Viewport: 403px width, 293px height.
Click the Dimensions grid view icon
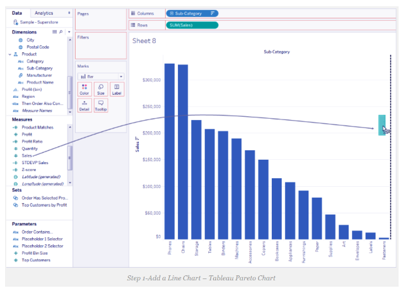pos(55,32)
